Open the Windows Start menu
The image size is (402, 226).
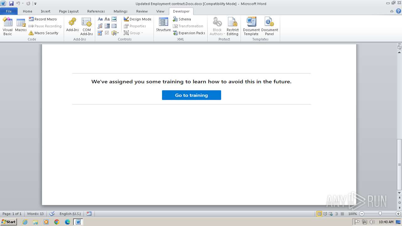coord(8,222)
